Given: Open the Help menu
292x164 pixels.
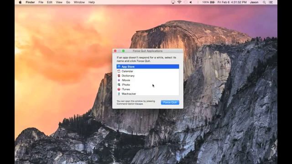Looking at the screenshot, I should tap(91, 2).
